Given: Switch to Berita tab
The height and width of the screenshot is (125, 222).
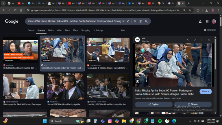Looking at the screenshot, I should 51,30.
